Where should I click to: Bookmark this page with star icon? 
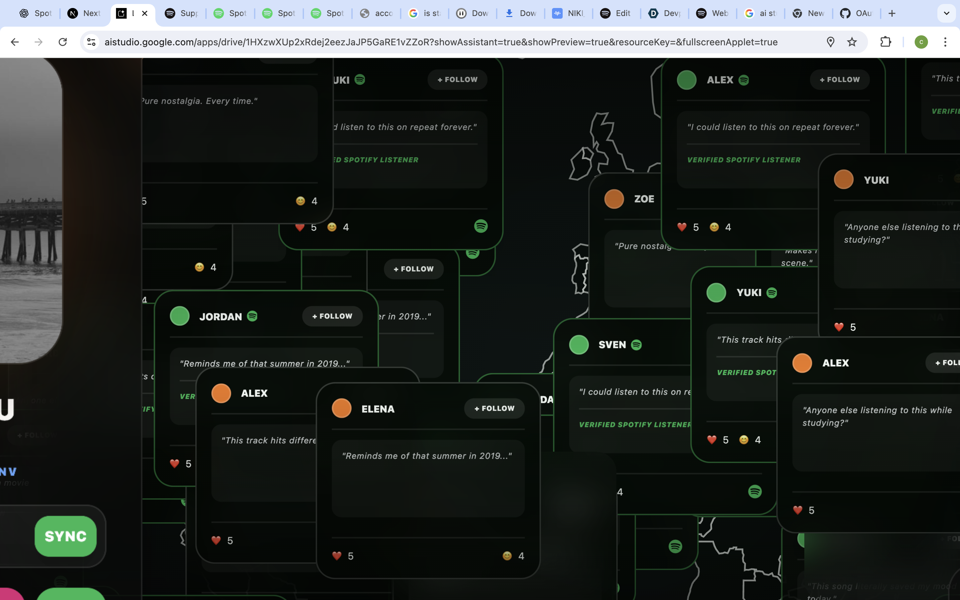click(x=852, y=42)
